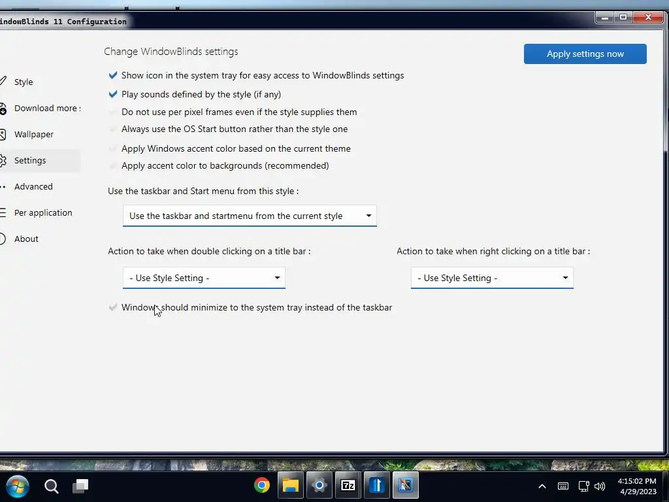Open network status tray icon
Screen dimensions: 669x502
click(583, 486)
